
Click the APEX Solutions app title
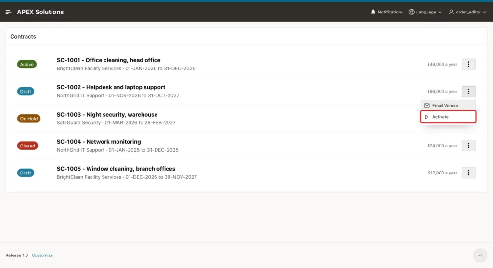click(40, 12)
